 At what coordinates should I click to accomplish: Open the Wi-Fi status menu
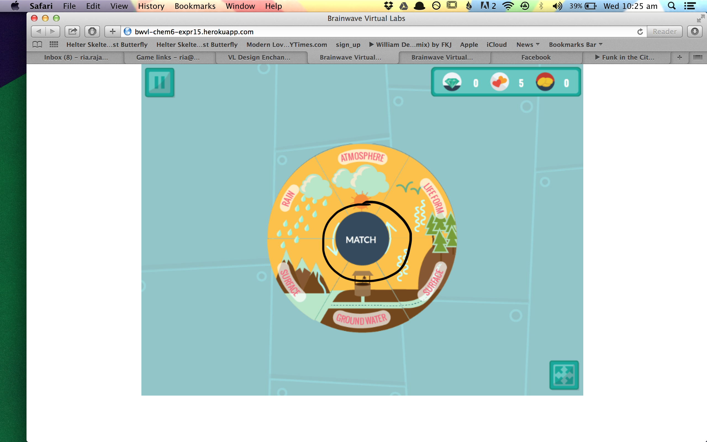click(x=508, y=6)
